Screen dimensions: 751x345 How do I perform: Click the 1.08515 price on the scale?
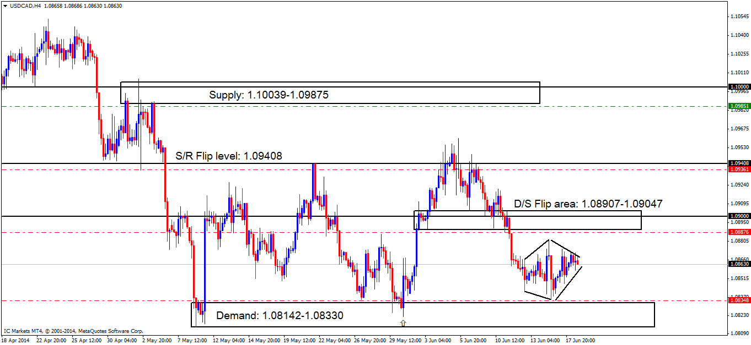[x=739, y=278]
